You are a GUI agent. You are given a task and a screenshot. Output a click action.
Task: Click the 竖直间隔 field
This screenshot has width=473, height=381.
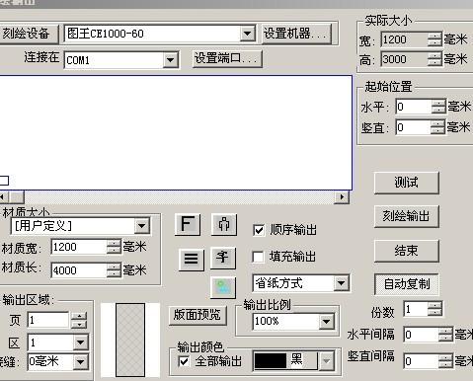[422, 361]
